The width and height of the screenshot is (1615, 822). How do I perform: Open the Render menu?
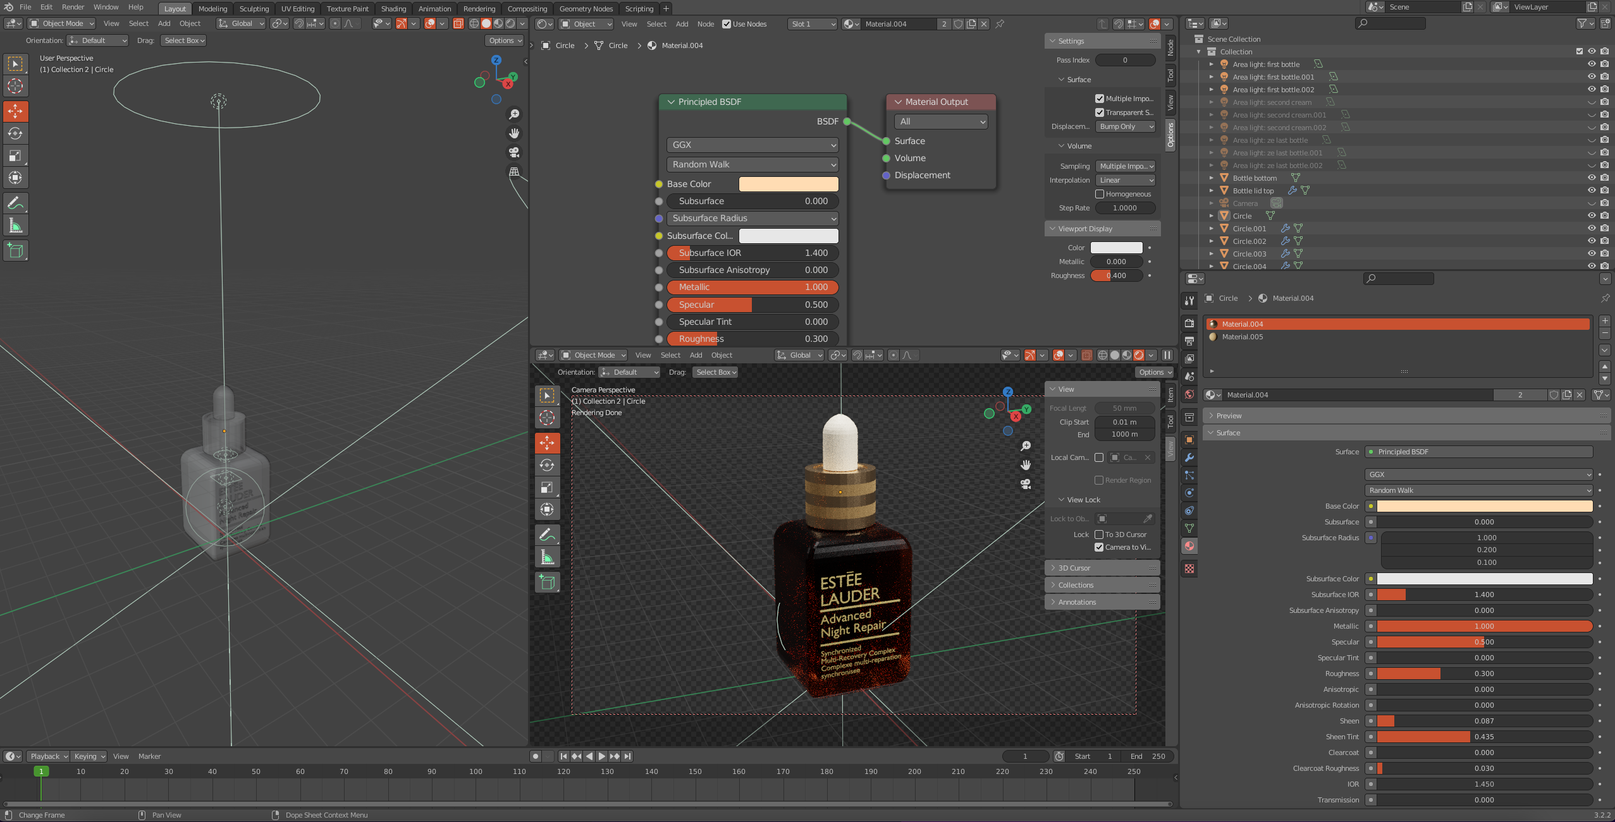point(73,7)
